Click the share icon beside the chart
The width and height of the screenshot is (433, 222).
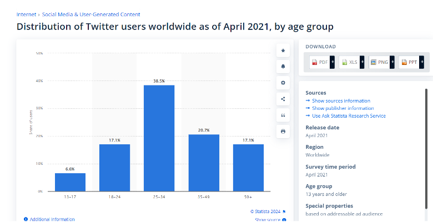(283, 99)
